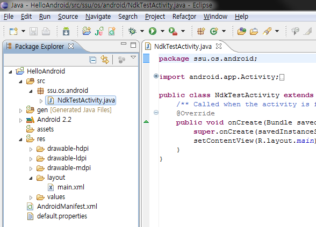Click the New Java Package icon
Screen dimensions: 316x227
[x=201, y=31]
